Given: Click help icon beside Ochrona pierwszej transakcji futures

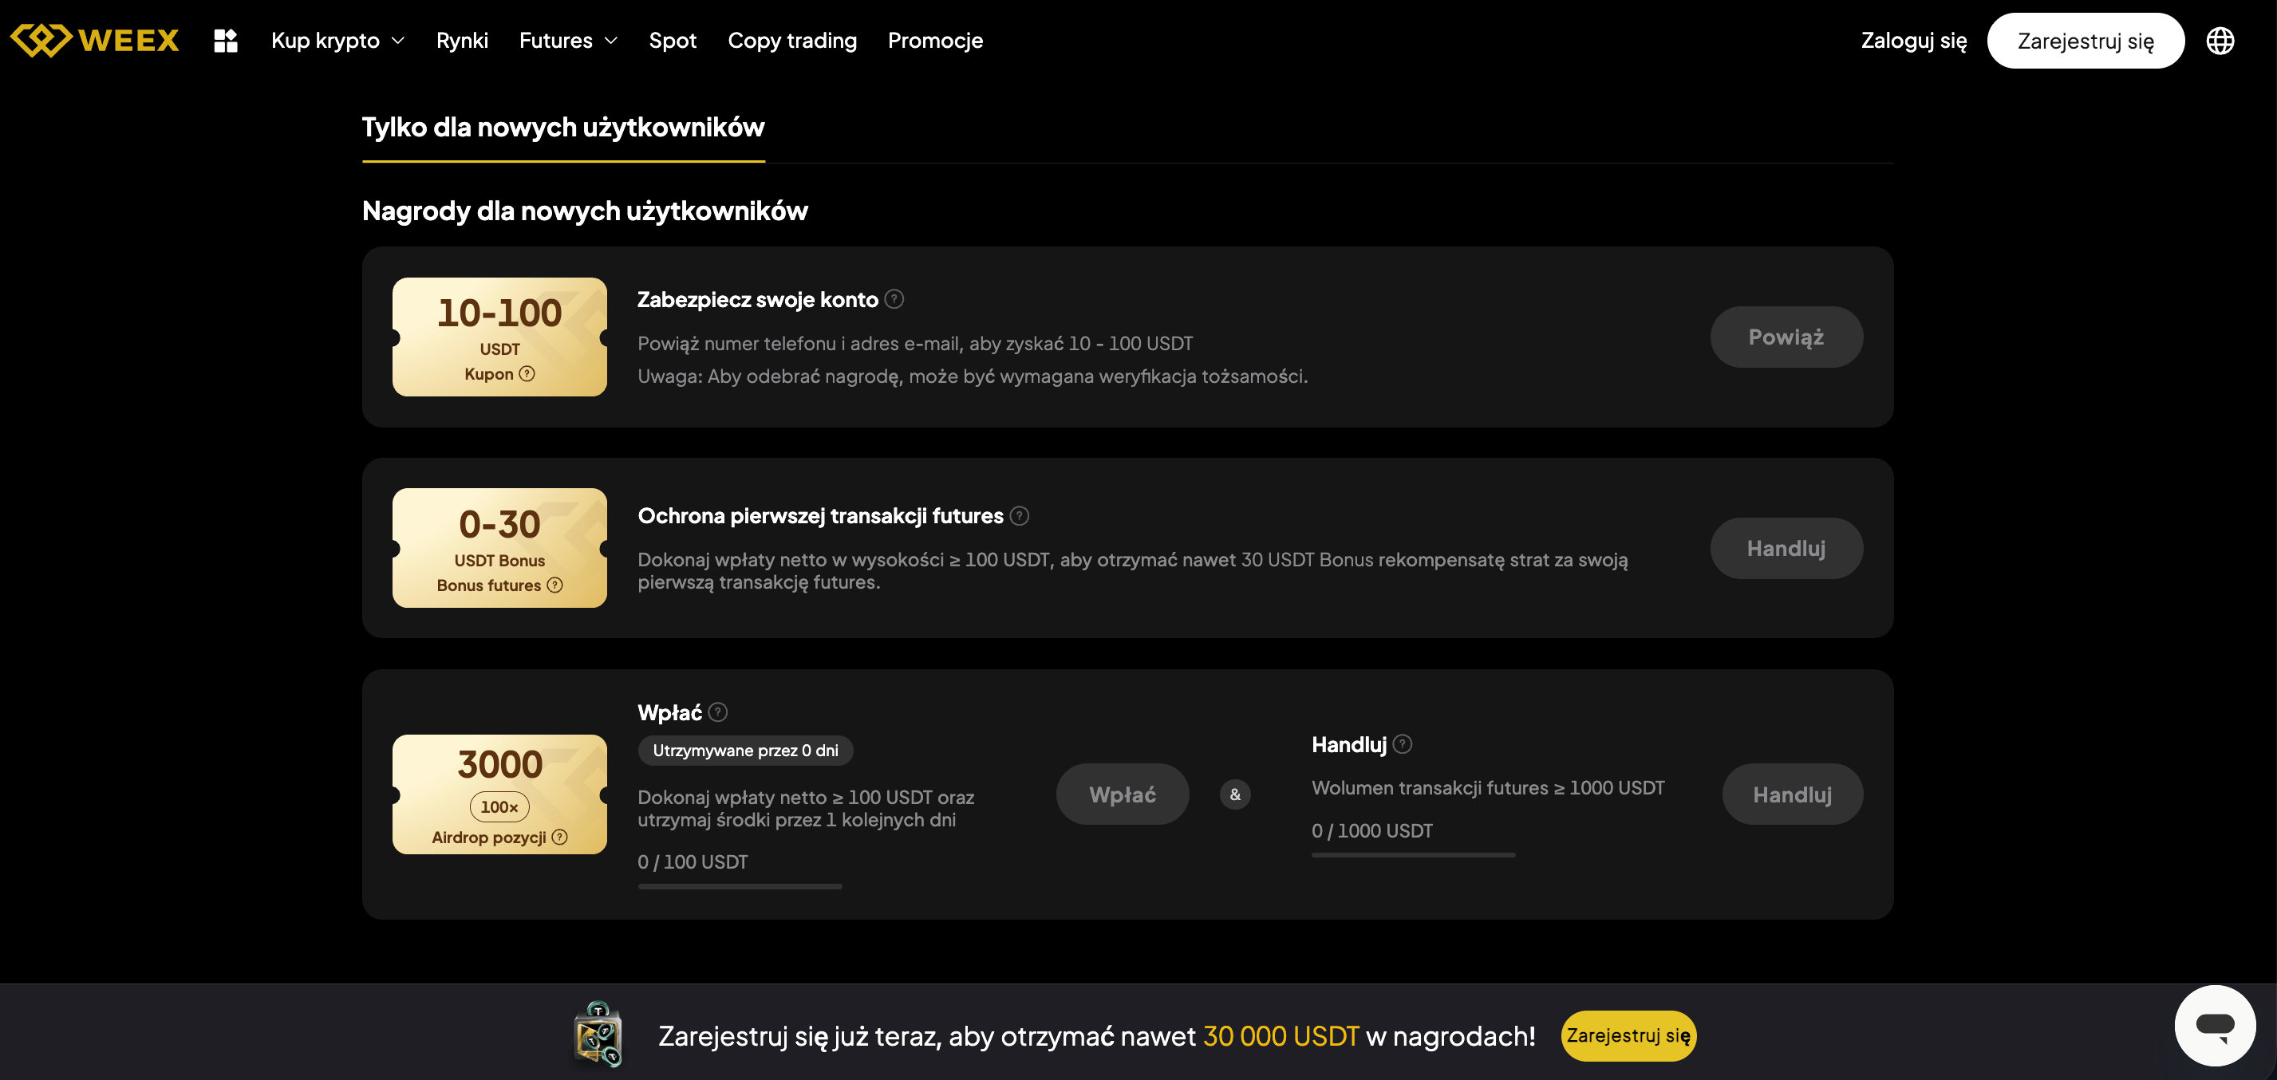Looking at the screenshot, I should (x=1019, y=516).
